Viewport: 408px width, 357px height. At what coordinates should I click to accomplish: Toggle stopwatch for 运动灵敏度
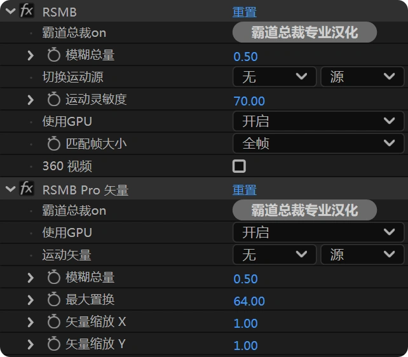point(54,99)
